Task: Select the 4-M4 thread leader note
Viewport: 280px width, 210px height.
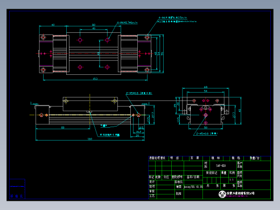Action: [127, 23]
